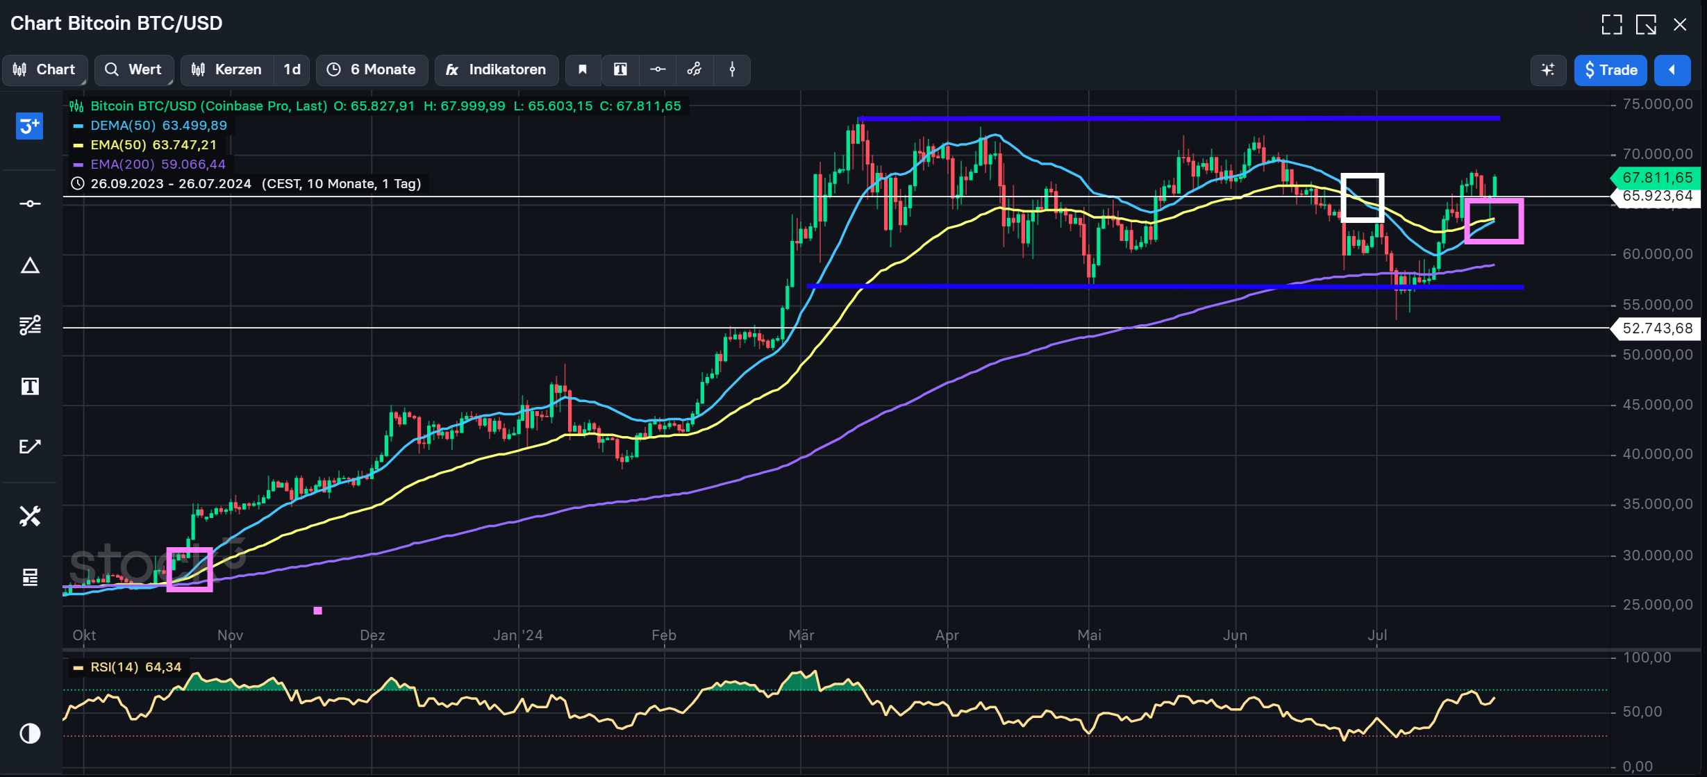Viewport: 1707px width, 777px height.
Task: Click the Okt label on time axis
Action: [x=84, y=635]
